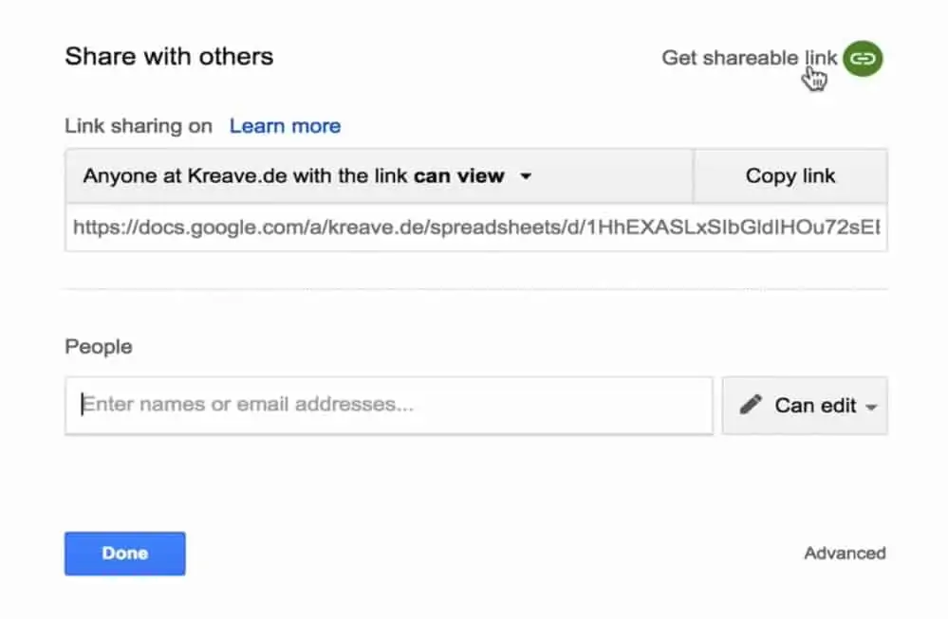Click the Share with others heading
Viewport: 948px width, 619px height.
pos(168,56)
